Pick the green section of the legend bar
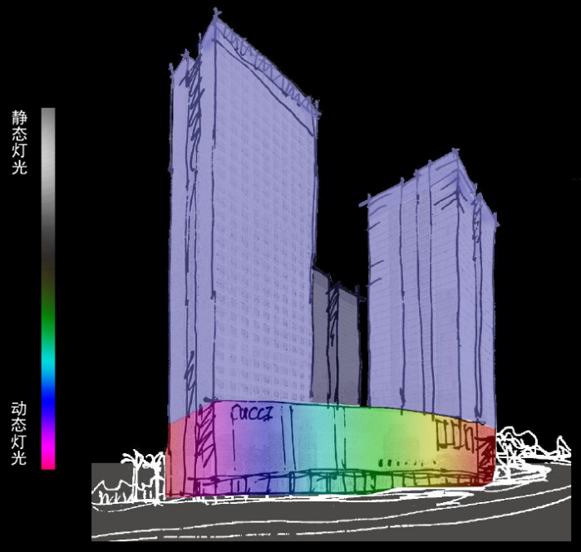The height and width of the screenshot is (552, 581). pyautogui.click(x=48, y=320)
